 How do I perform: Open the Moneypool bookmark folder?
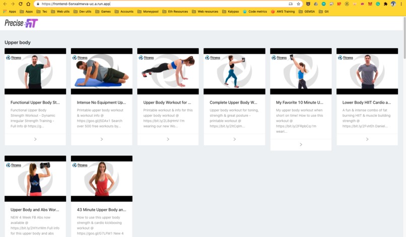[x=148, y=12]
